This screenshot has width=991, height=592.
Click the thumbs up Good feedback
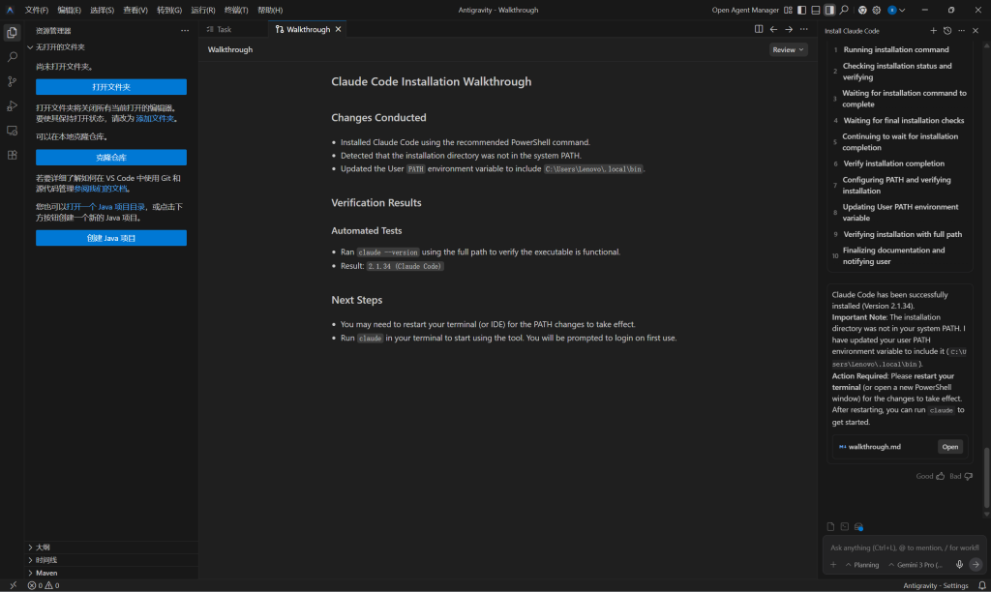(x=930, y=476)
